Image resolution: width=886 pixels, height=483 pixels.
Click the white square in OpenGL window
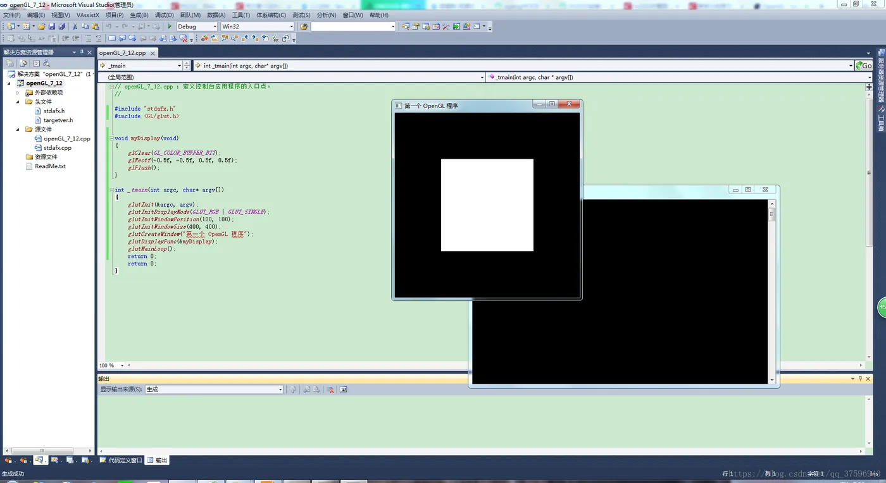pyautogui.click(x=487, y=205)
